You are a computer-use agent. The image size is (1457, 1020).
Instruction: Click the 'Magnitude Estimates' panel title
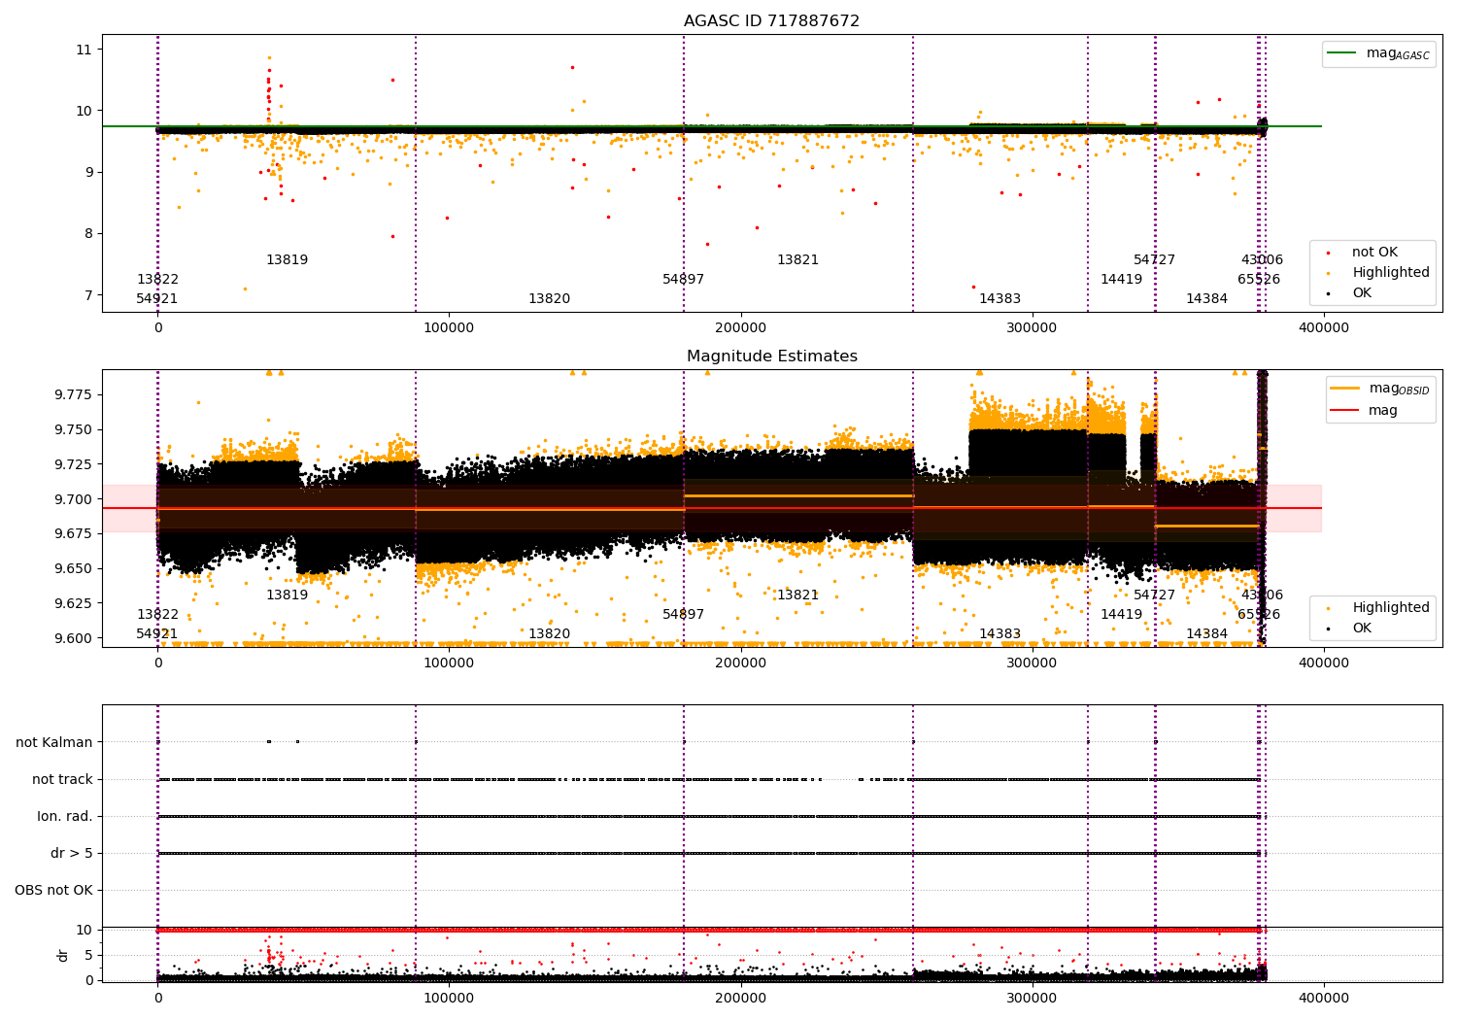[771, 357]
